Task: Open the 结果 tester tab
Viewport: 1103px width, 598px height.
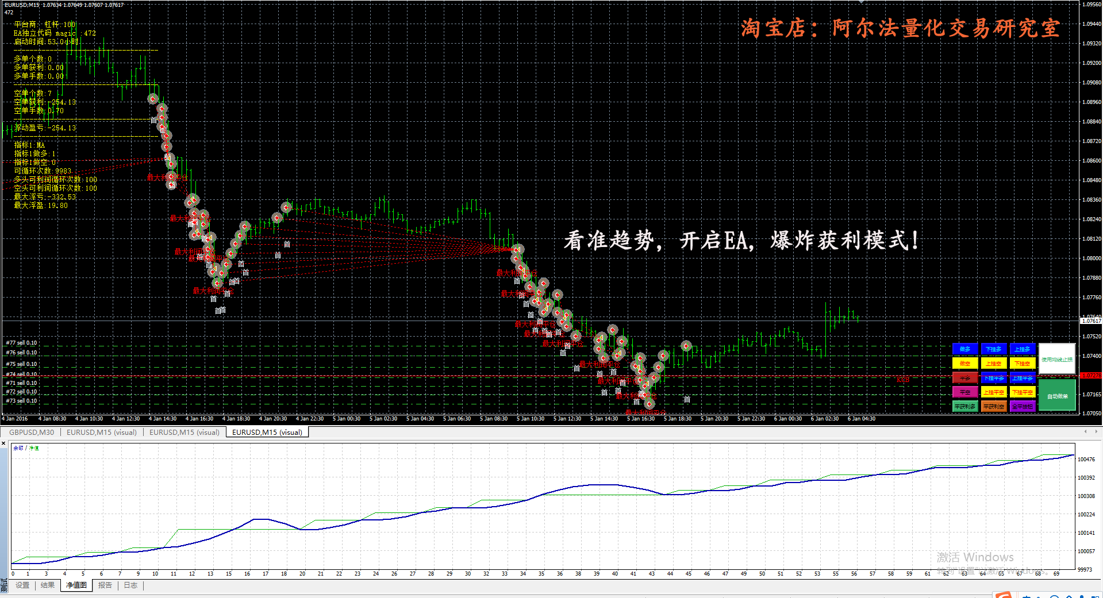Action: (x=48, y=585)
